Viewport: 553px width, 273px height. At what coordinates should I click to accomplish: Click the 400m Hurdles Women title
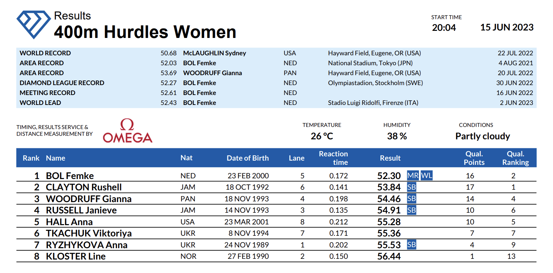[145, 32]
